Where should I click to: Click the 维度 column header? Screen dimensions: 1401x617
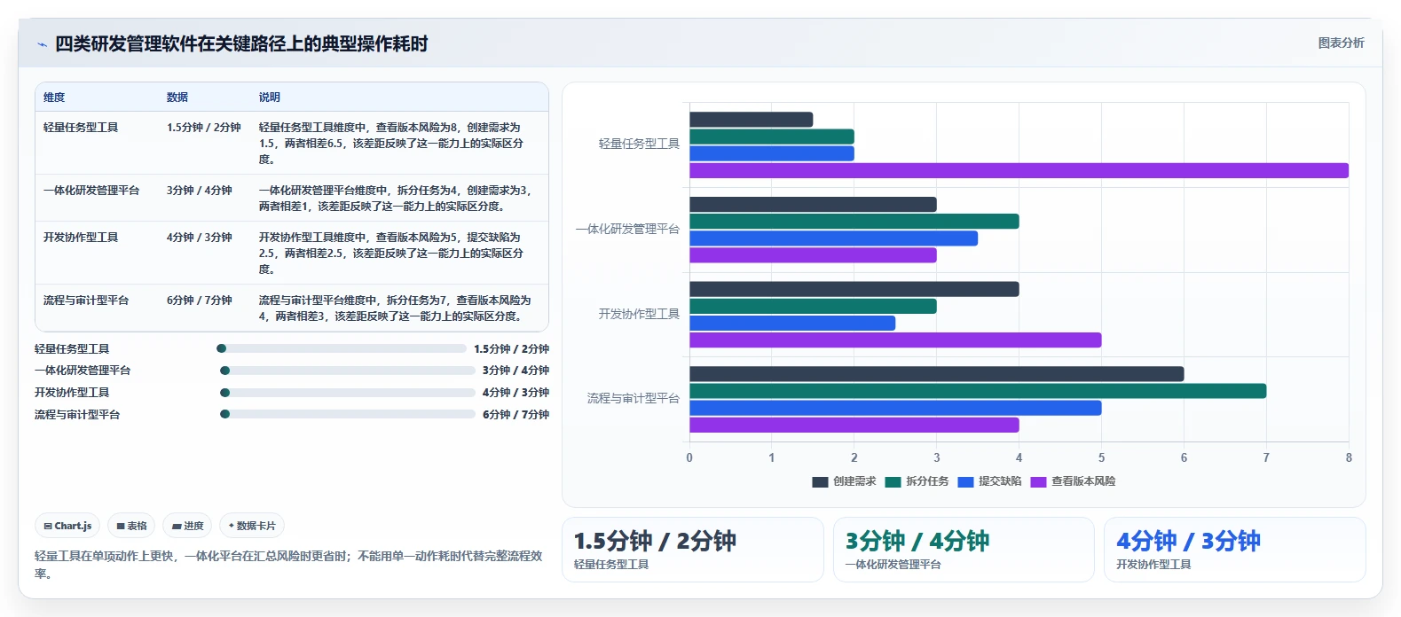[x=54, y=98]
